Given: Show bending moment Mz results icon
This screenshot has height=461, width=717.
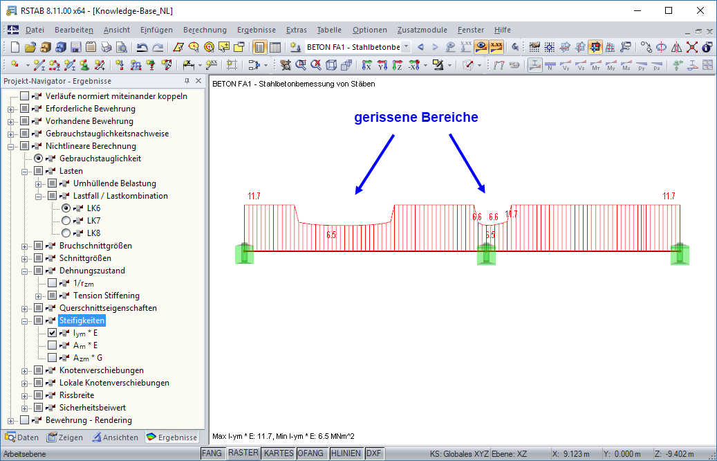Looking at the screenshot, I should (x=626, y=66).
